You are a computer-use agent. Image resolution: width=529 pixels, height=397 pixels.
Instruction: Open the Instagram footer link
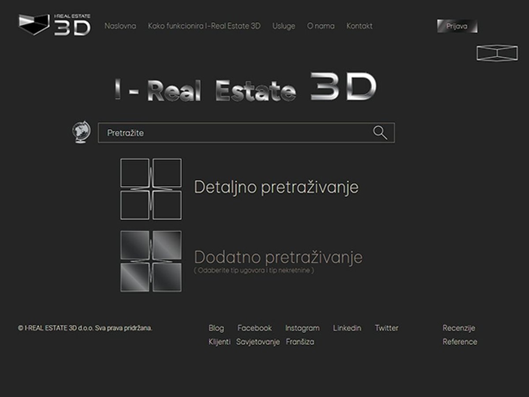pos(302,328)
